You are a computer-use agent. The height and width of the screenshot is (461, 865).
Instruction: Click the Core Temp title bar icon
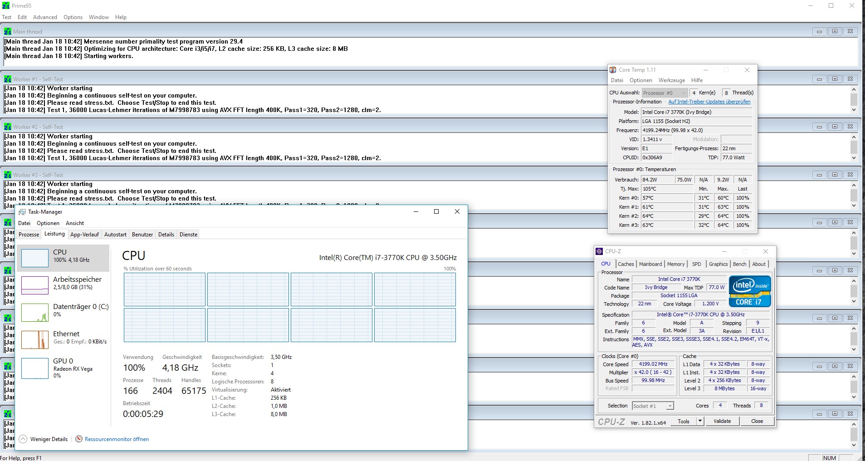point(613,70)
